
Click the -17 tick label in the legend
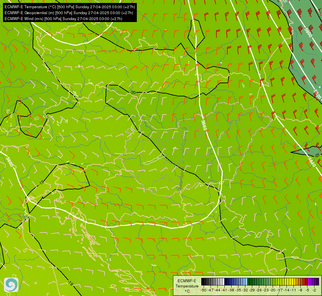pos(280,290)
